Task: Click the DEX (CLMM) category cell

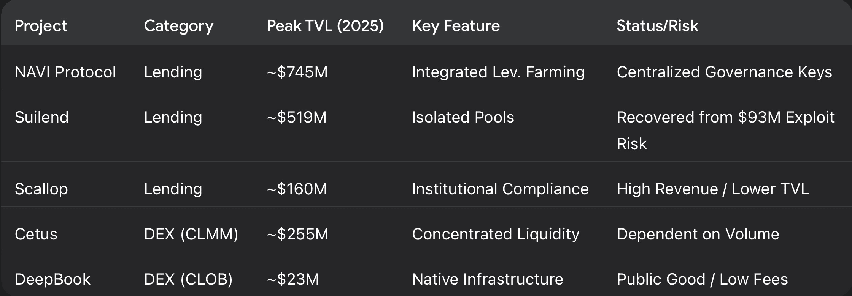Action: (x=191, y=234)
